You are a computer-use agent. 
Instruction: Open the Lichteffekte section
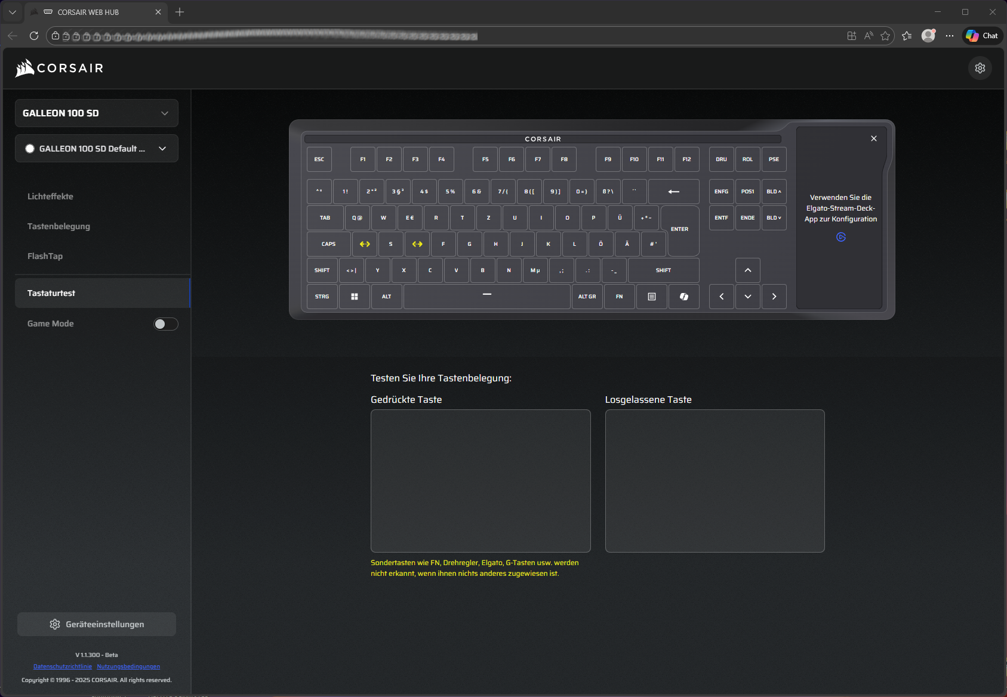coord(50,196)
